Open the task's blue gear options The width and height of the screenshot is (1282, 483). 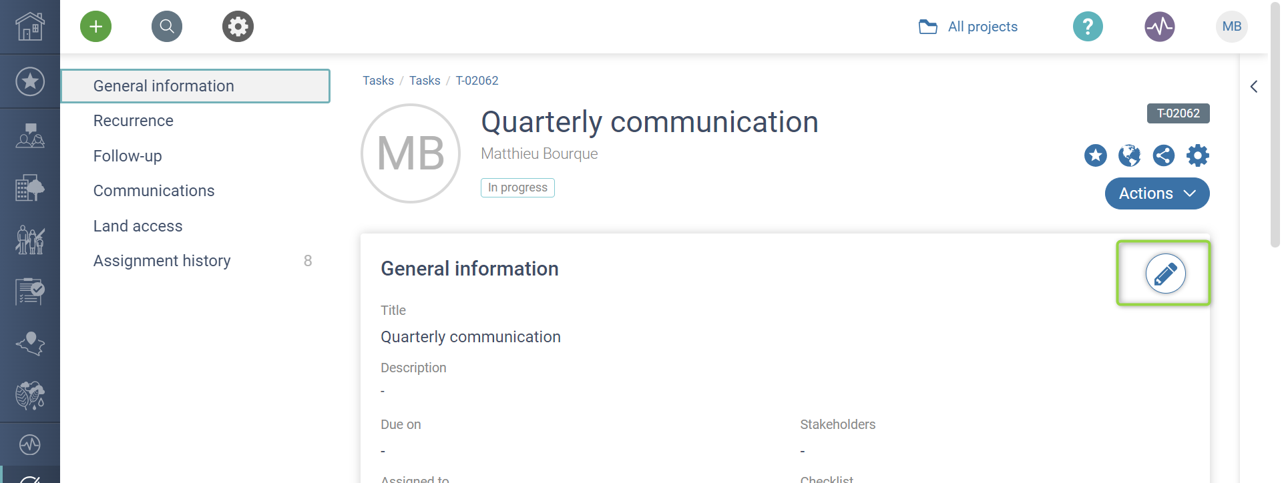pos(1198,155)
